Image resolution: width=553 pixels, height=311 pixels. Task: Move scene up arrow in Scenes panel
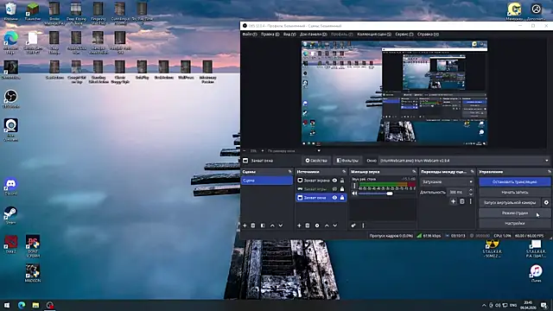[272, 225]
